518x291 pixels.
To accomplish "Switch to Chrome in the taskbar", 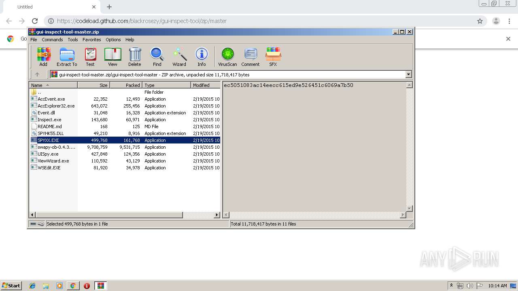I will point(73,286).
